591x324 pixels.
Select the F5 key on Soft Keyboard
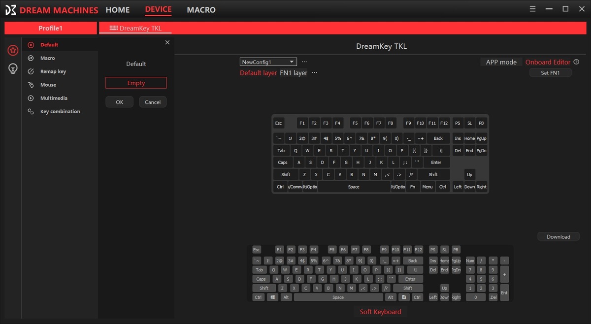pyautogui.click(x=332, y=250)
